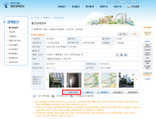Image resolution: width=156 pixels, height=119 pixels.
Task: Open the apartment tower exterior photo thumbnail
Action: 126,80
